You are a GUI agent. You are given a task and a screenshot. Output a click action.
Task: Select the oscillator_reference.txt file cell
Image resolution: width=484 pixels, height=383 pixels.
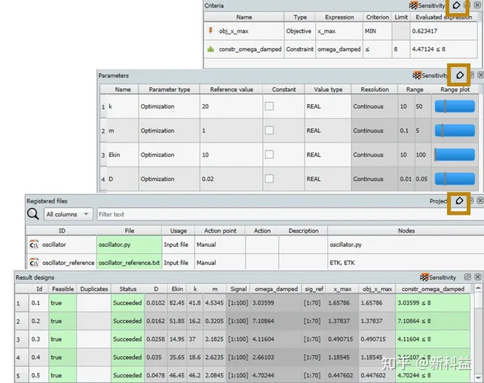(129, 263)
